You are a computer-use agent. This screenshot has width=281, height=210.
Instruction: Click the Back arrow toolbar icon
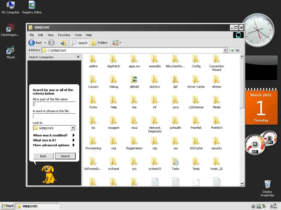point(32,43)
